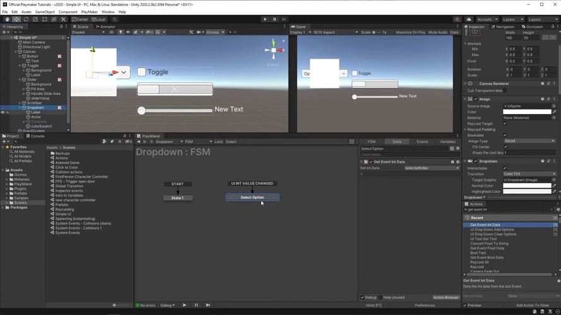Click the PlayMaker bottom play button
This screenshot has height=315, width=561.
184,305
